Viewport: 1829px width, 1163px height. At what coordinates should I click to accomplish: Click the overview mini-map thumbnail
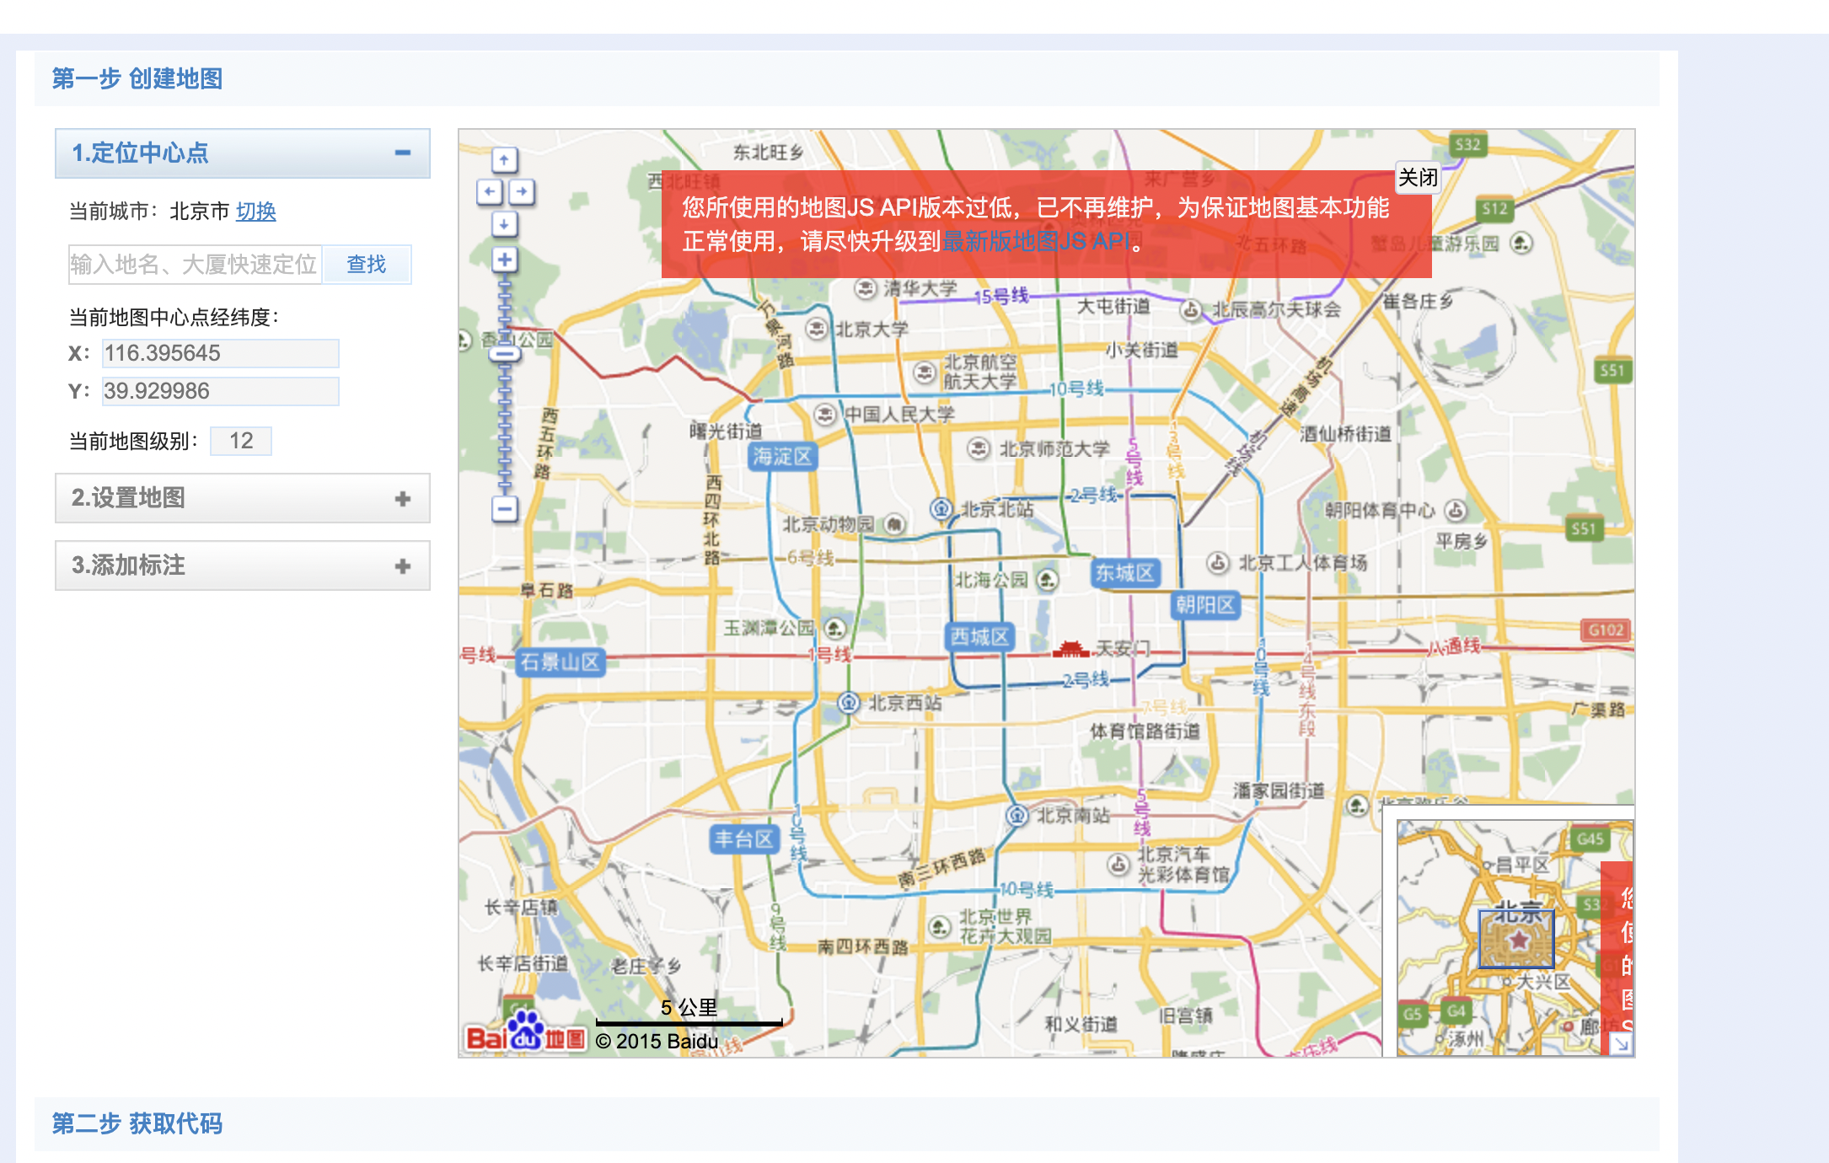[x=1515, y=938]
